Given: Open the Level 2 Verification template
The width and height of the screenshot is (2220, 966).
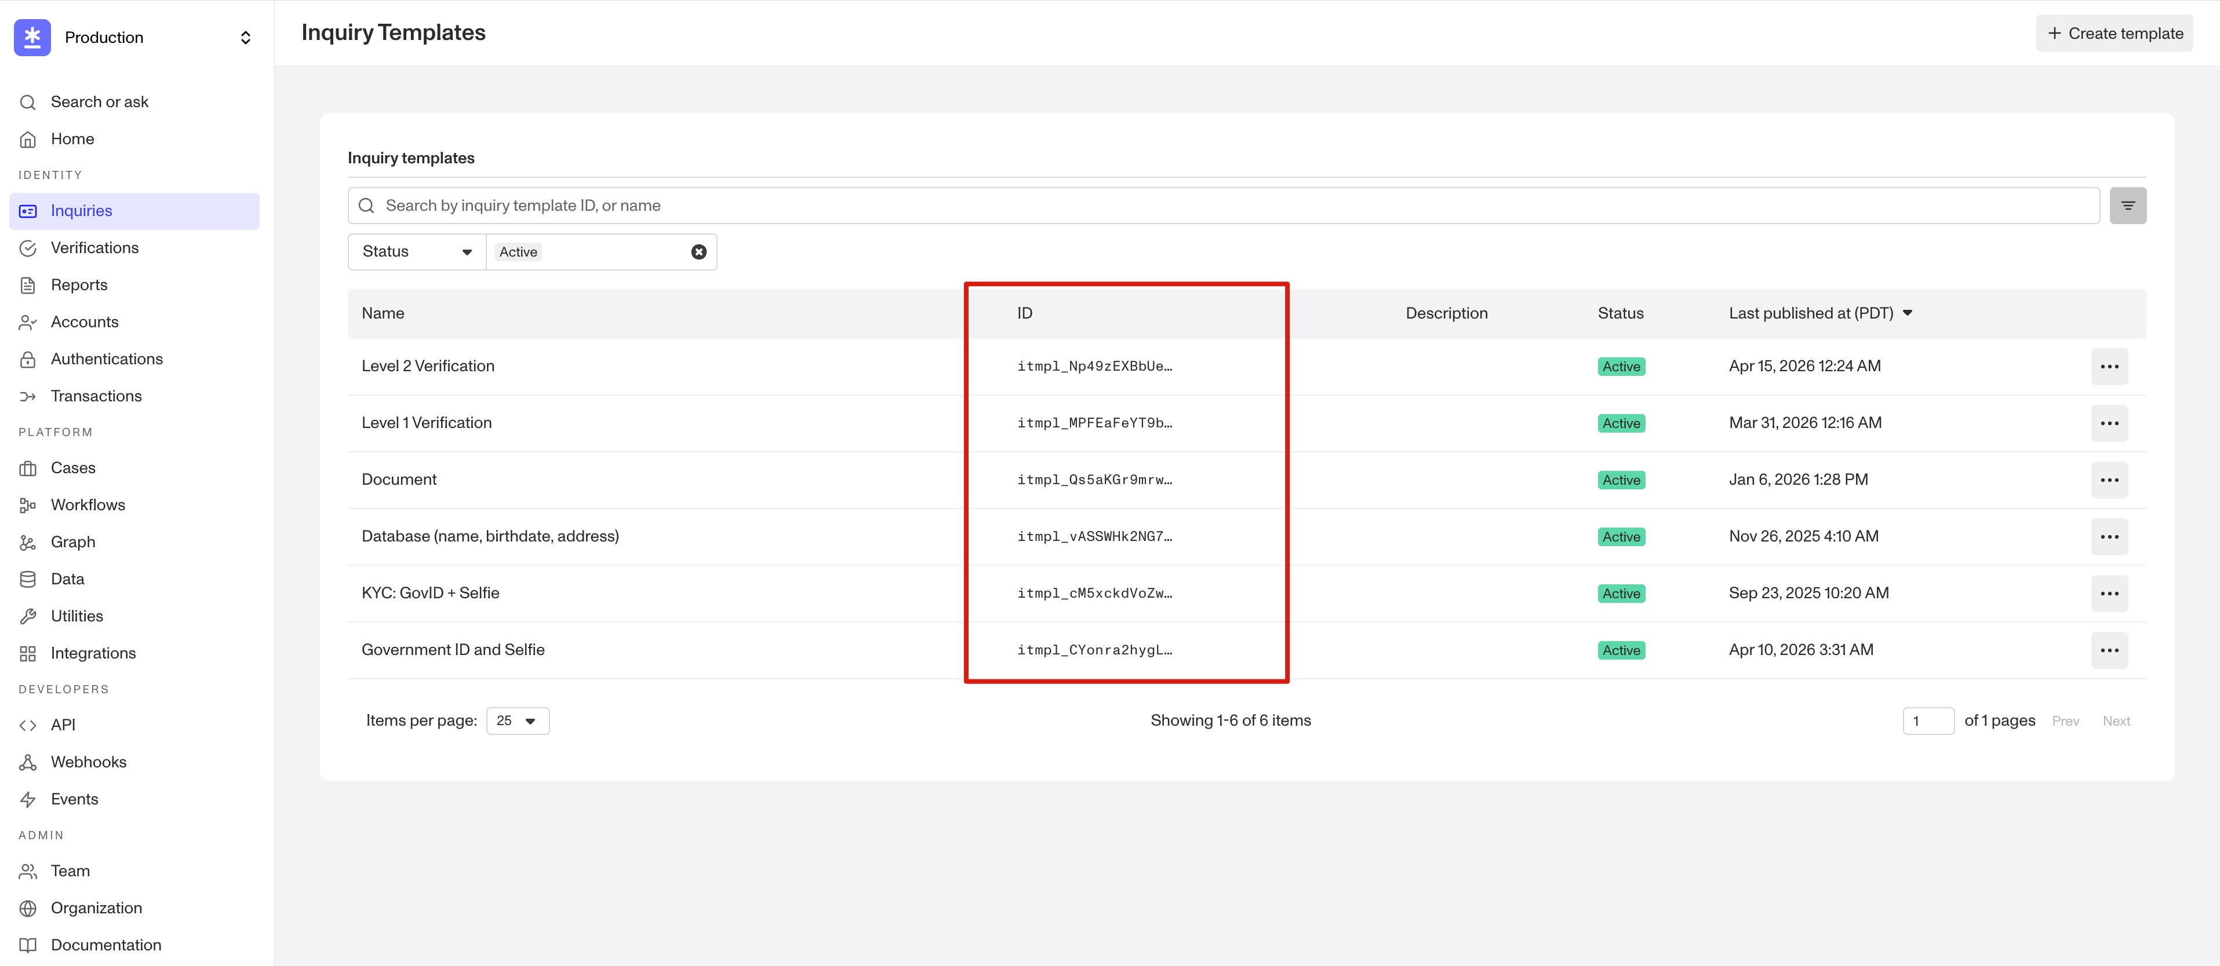Looking at the screenshot, I should pyautogui.click(x=428, y=366).
